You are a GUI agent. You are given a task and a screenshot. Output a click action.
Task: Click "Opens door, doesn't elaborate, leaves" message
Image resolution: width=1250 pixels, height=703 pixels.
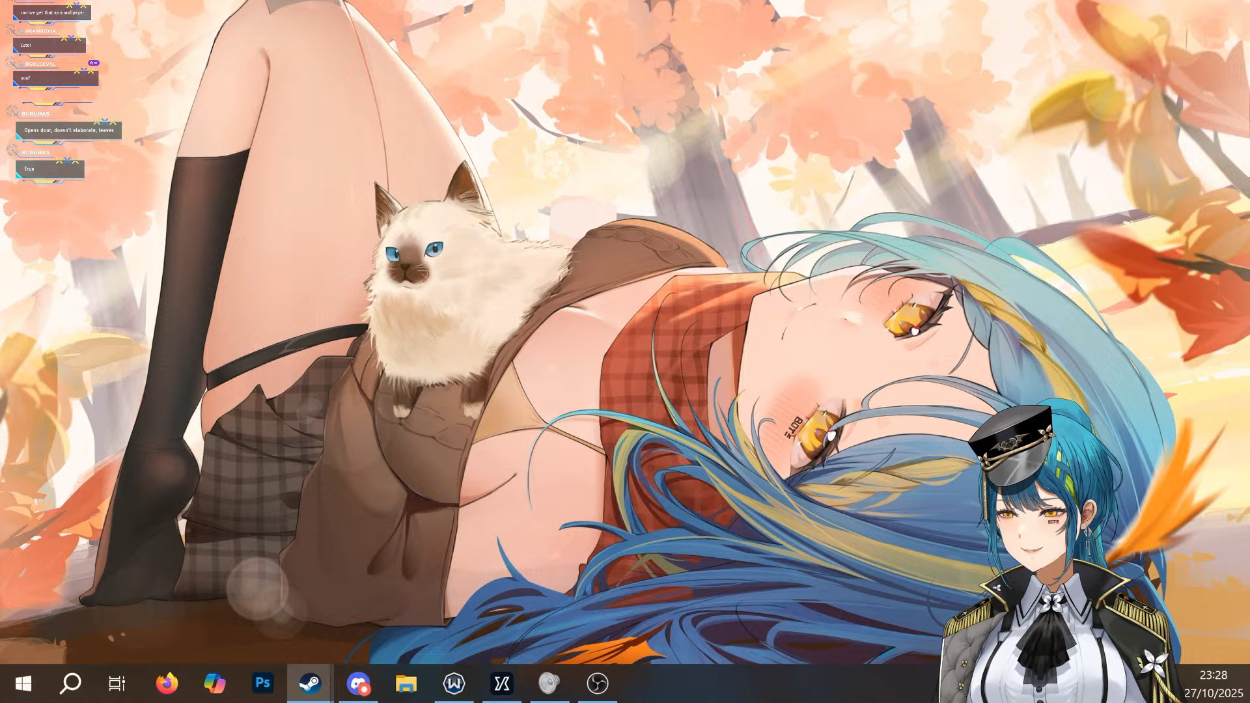click(x=68, y=130)
